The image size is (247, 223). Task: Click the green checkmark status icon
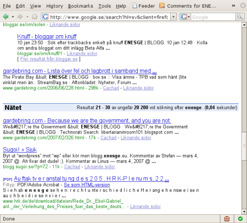(240, 219)
